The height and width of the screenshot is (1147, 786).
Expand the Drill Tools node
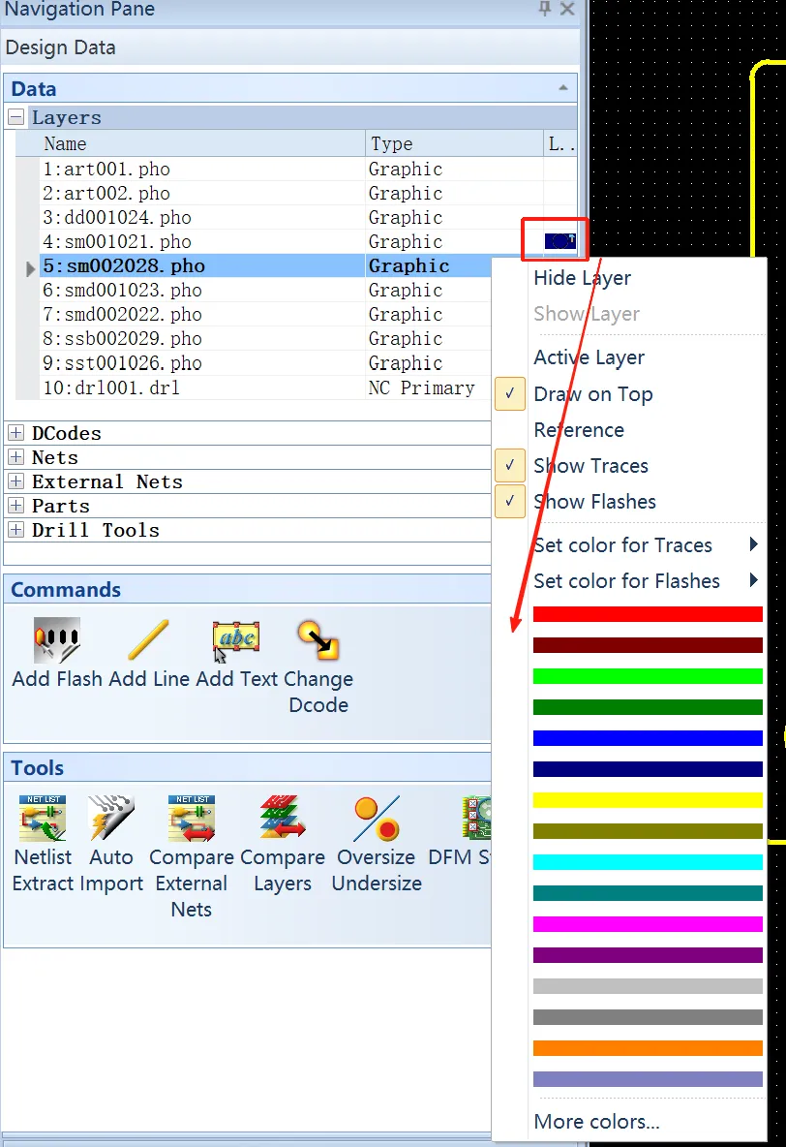(16, 530)
